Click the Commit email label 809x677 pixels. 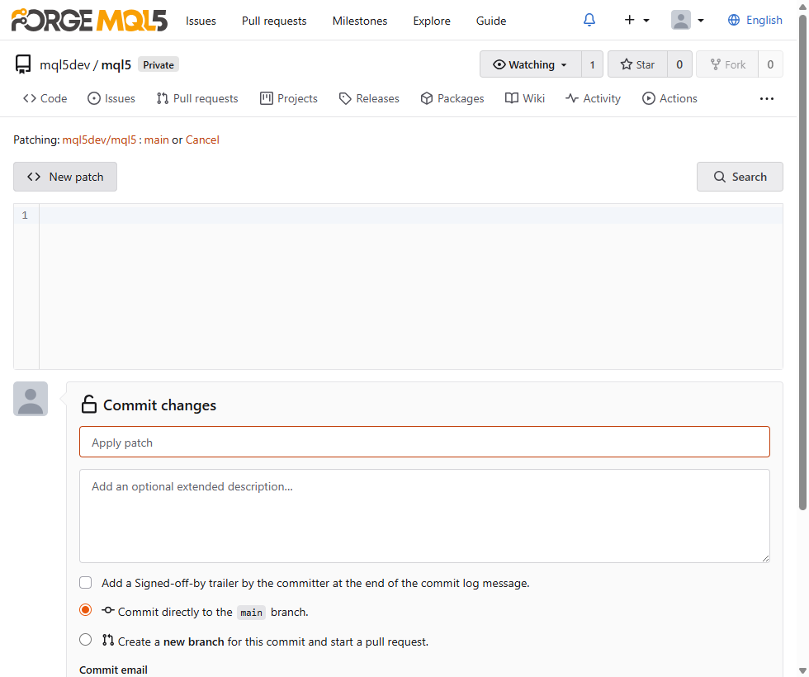coord(114,670)
